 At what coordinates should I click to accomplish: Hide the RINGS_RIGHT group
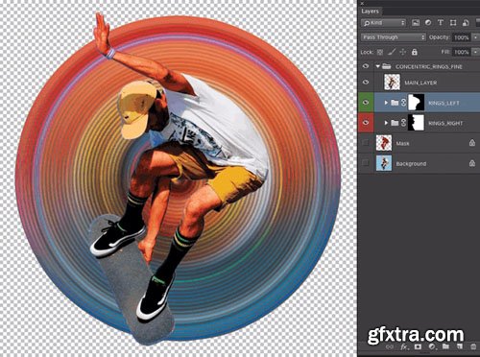pos(366,123)
